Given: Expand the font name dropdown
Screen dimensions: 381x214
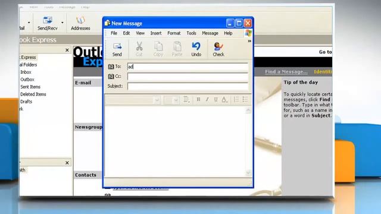Looking at the screenshot, I should pyautogui.click(x=157, y=100).
